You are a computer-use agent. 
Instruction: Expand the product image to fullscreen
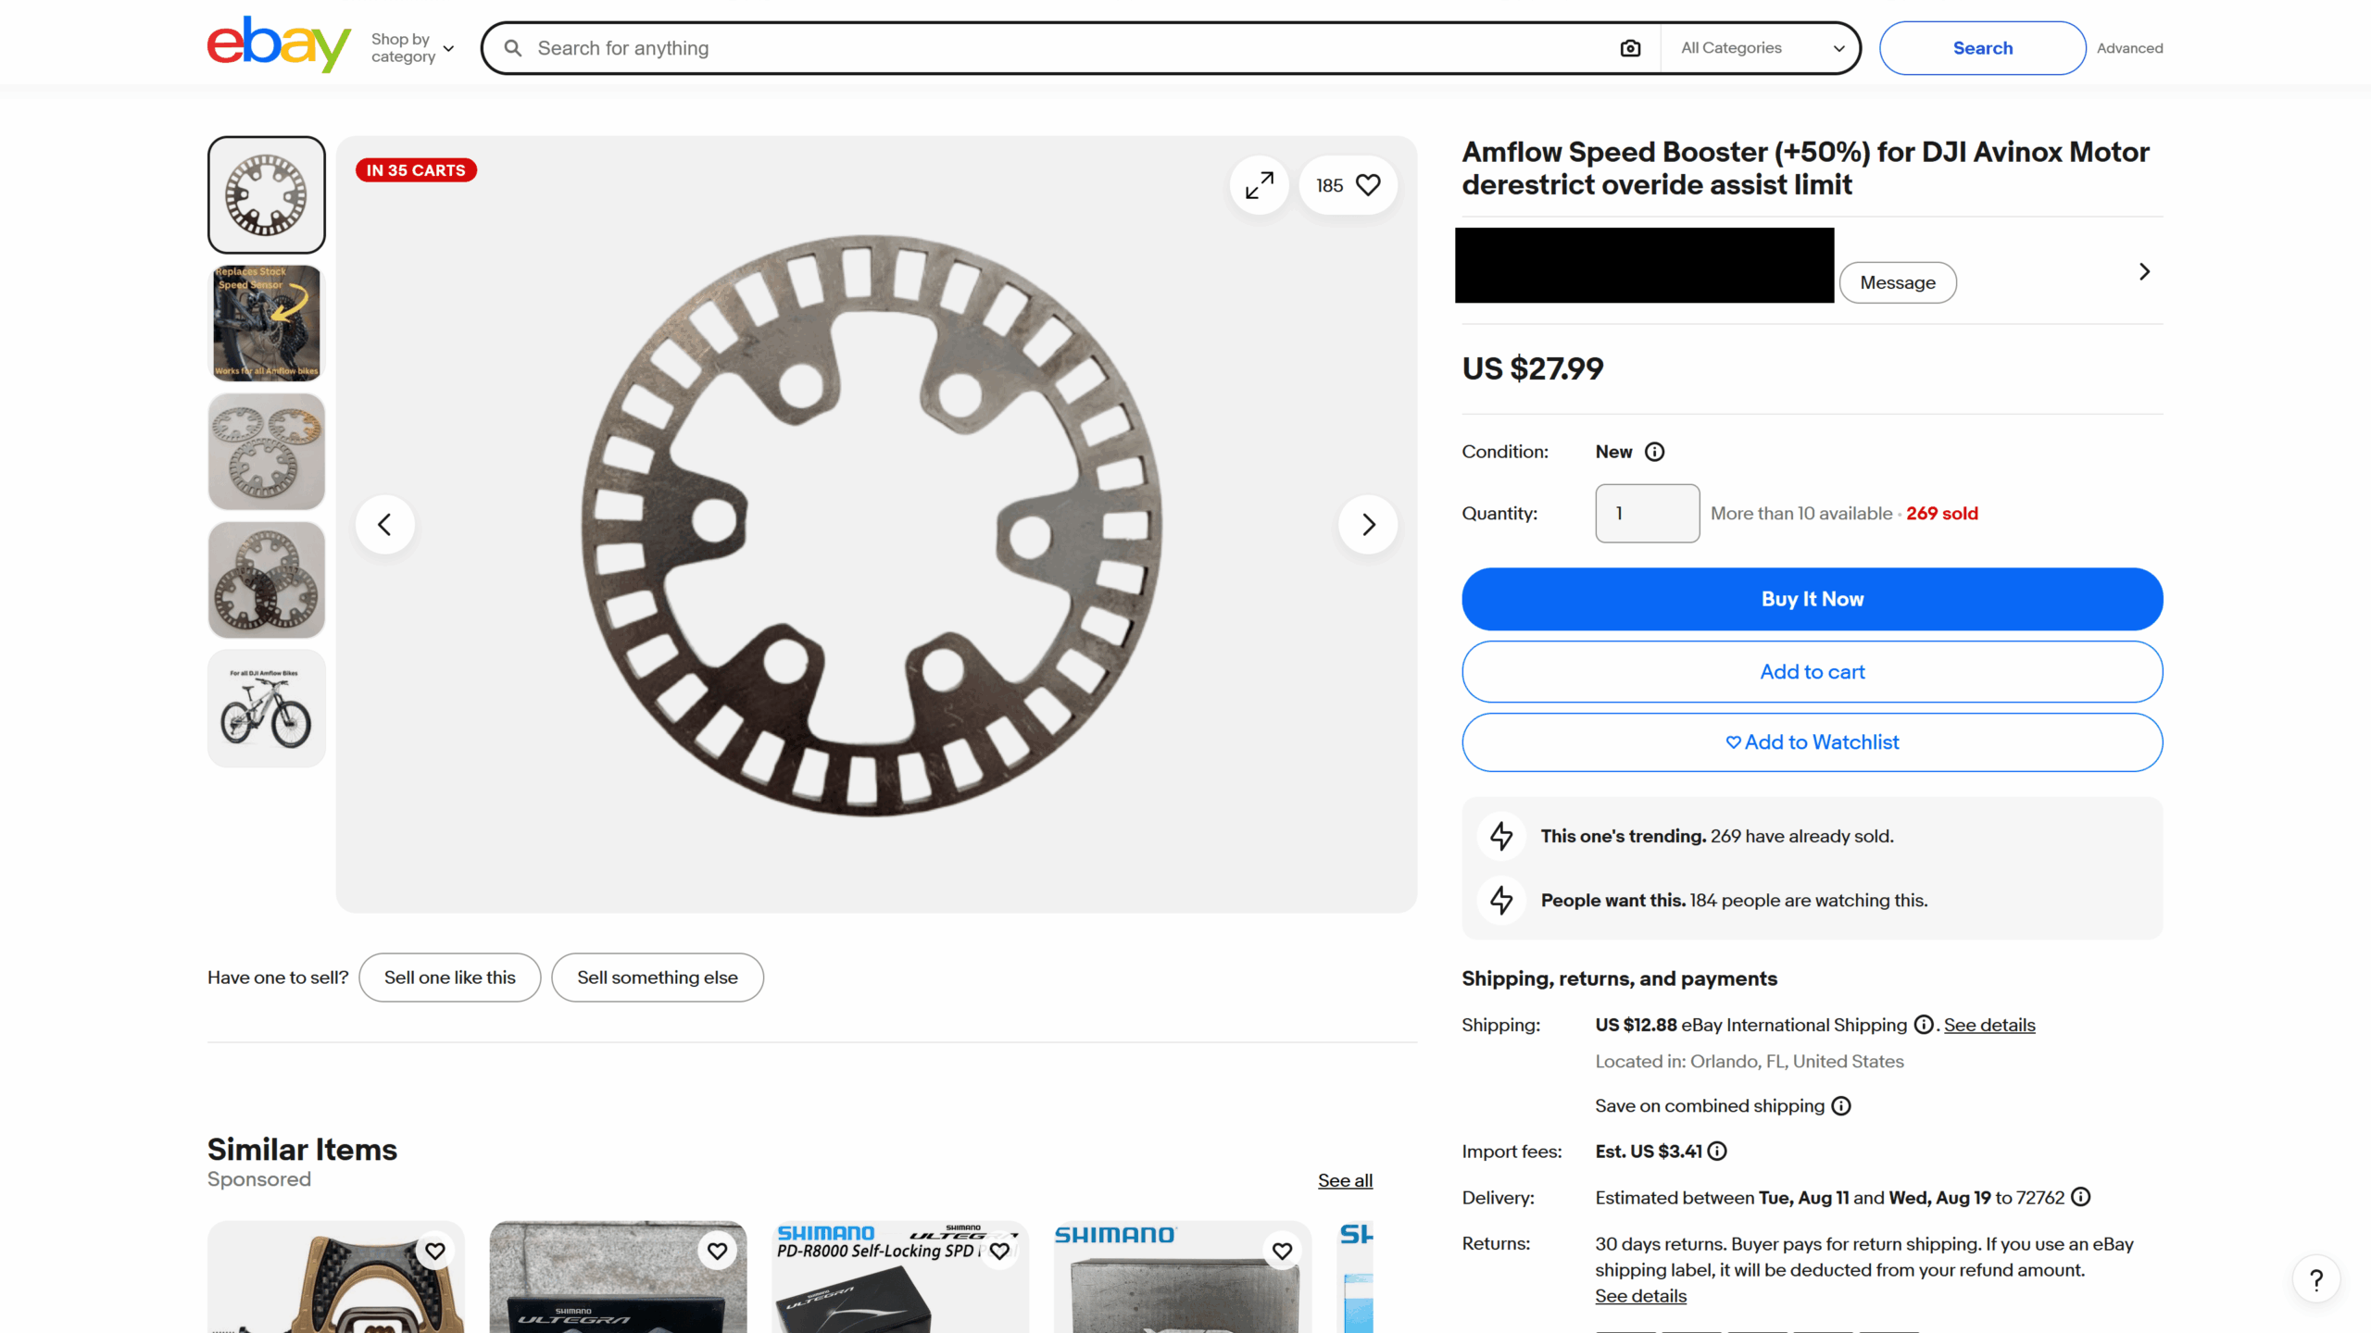point(1259,185)
